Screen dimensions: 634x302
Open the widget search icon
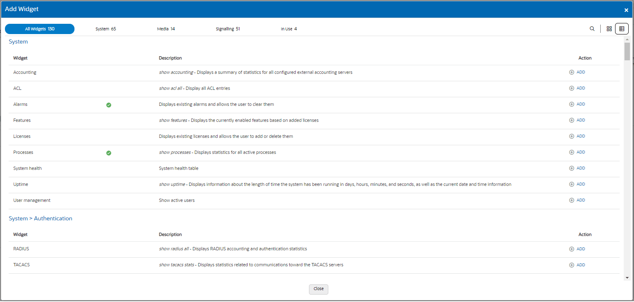click(x=592, y=29)
